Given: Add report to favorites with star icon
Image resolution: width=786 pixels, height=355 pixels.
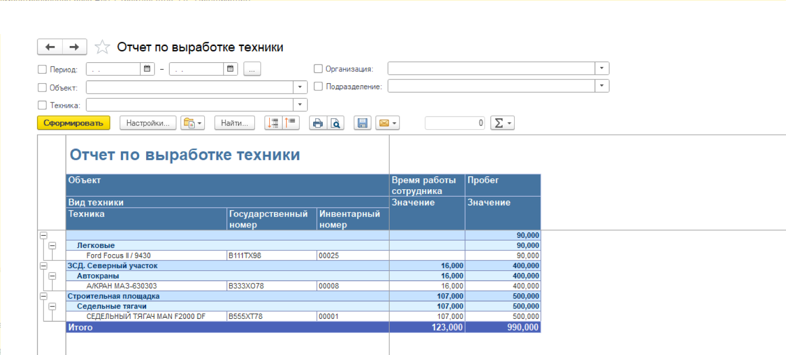Looking at the screenshot, I should tap(102, 48).
